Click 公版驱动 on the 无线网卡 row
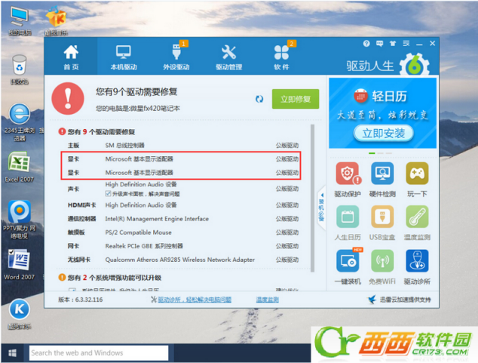Viewport: 478px width, 363px height. (287, 260)
